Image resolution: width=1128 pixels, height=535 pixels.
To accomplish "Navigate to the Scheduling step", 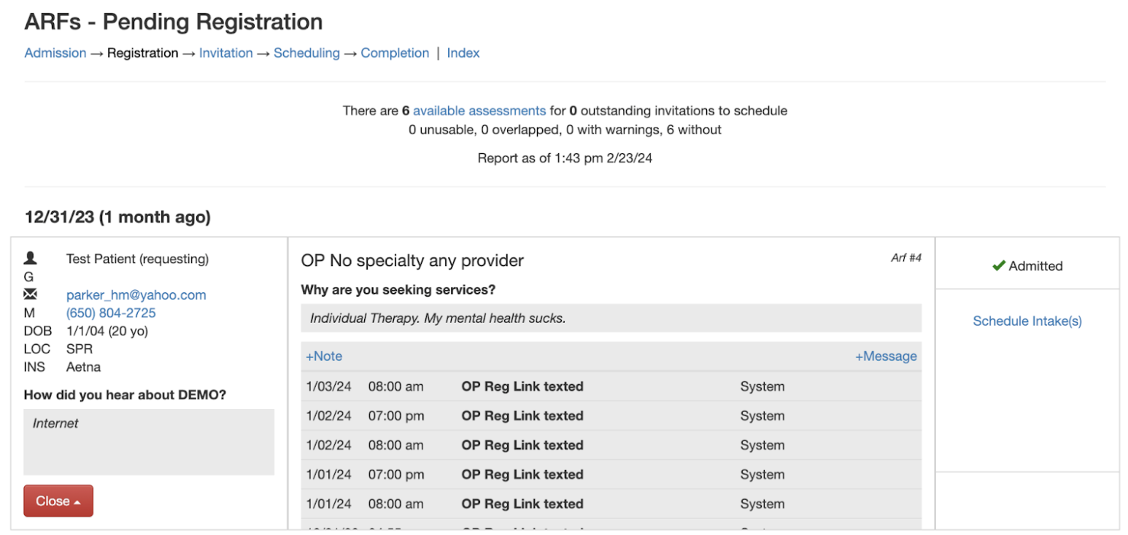I will (307, 52).
